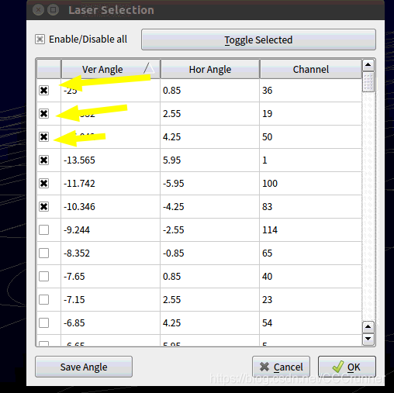Select the Channel cell 19

tap(311, 114)
